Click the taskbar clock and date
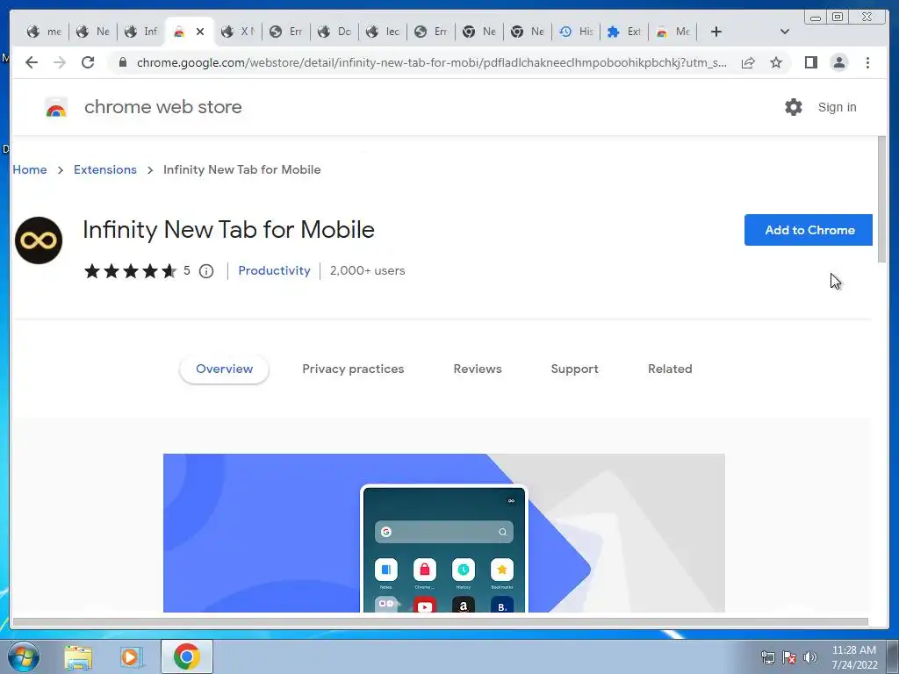899x674 pixels. pos(854,657)
